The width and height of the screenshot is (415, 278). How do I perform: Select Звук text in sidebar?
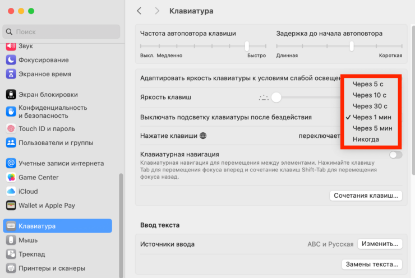point(26,46)
